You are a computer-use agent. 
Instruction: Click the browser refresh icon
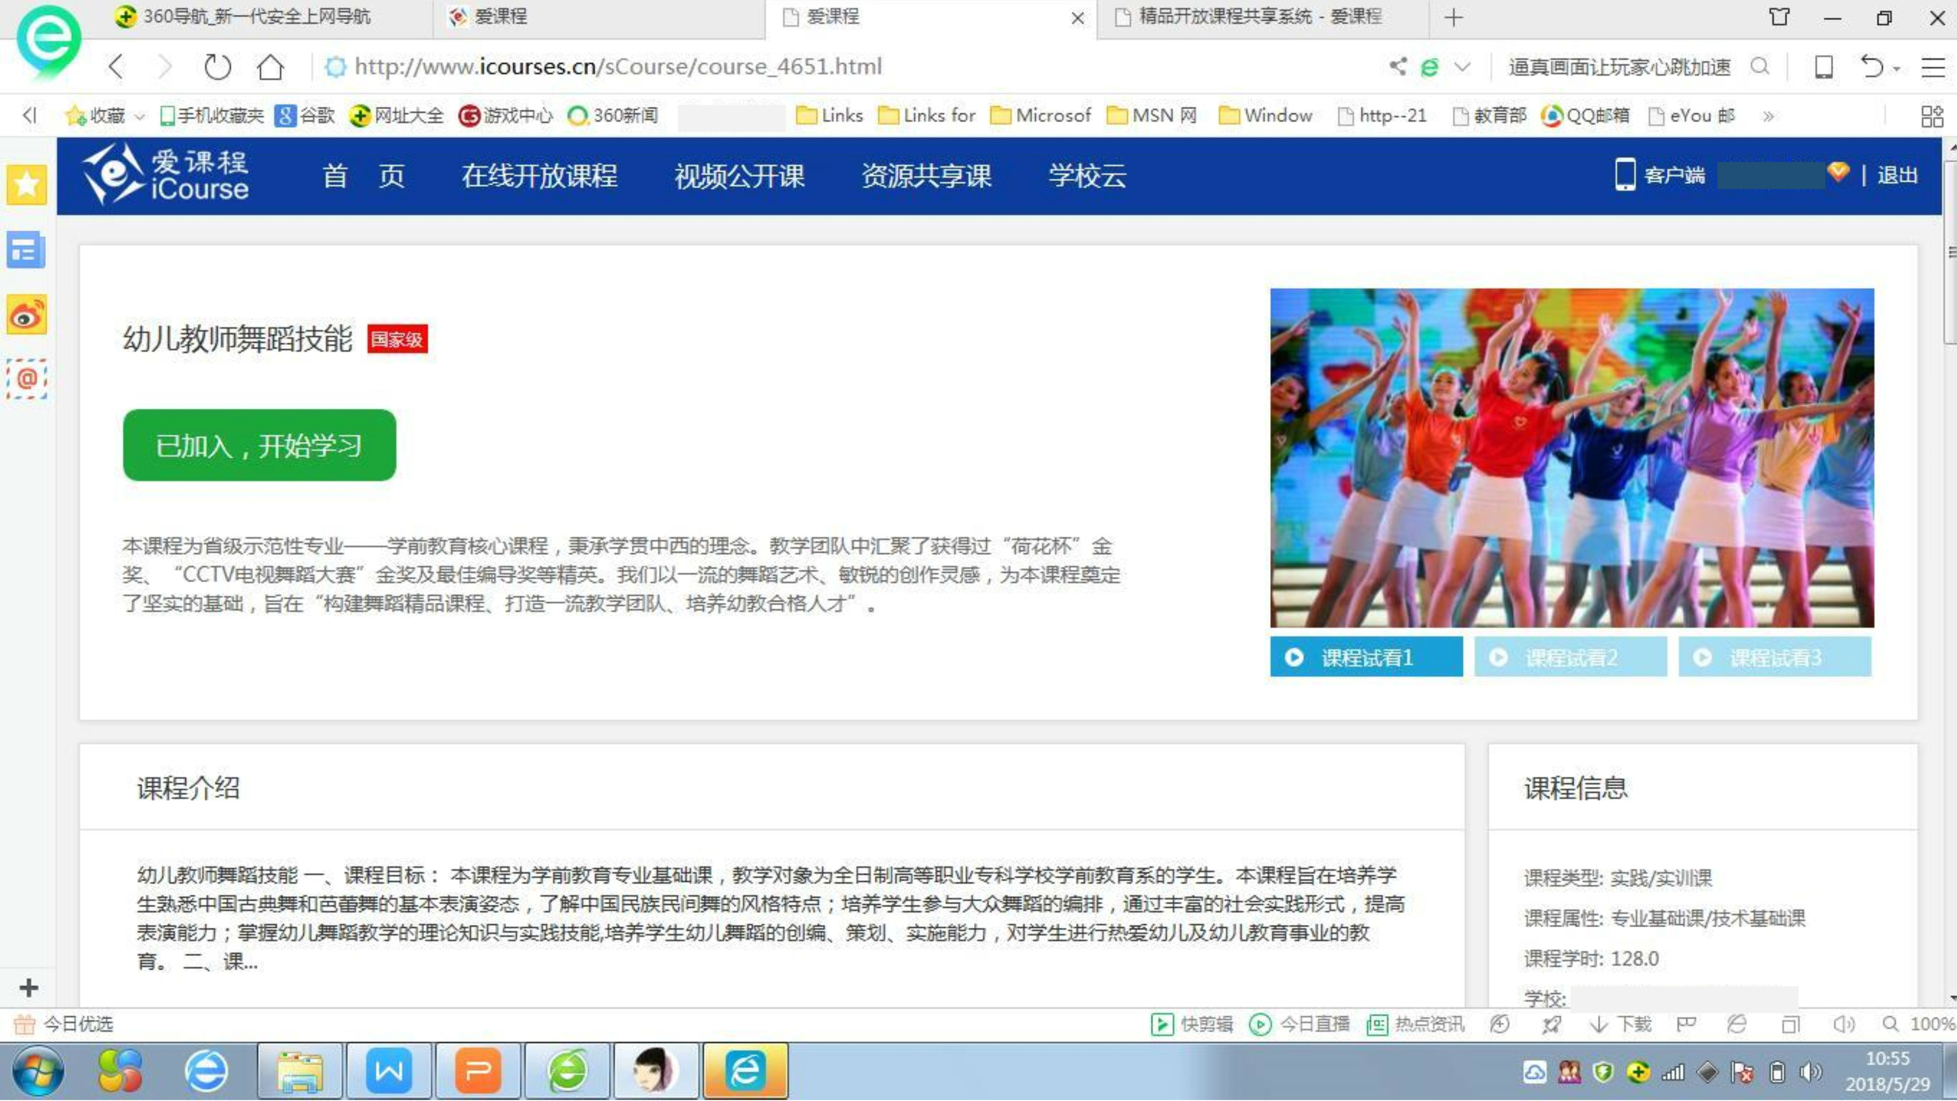(217, 67)
